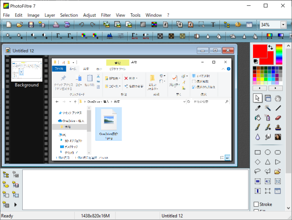Choose the Rectangle selection shape
Image resolution: width=292 pixels, height=220 pixels.
point(258,152)
